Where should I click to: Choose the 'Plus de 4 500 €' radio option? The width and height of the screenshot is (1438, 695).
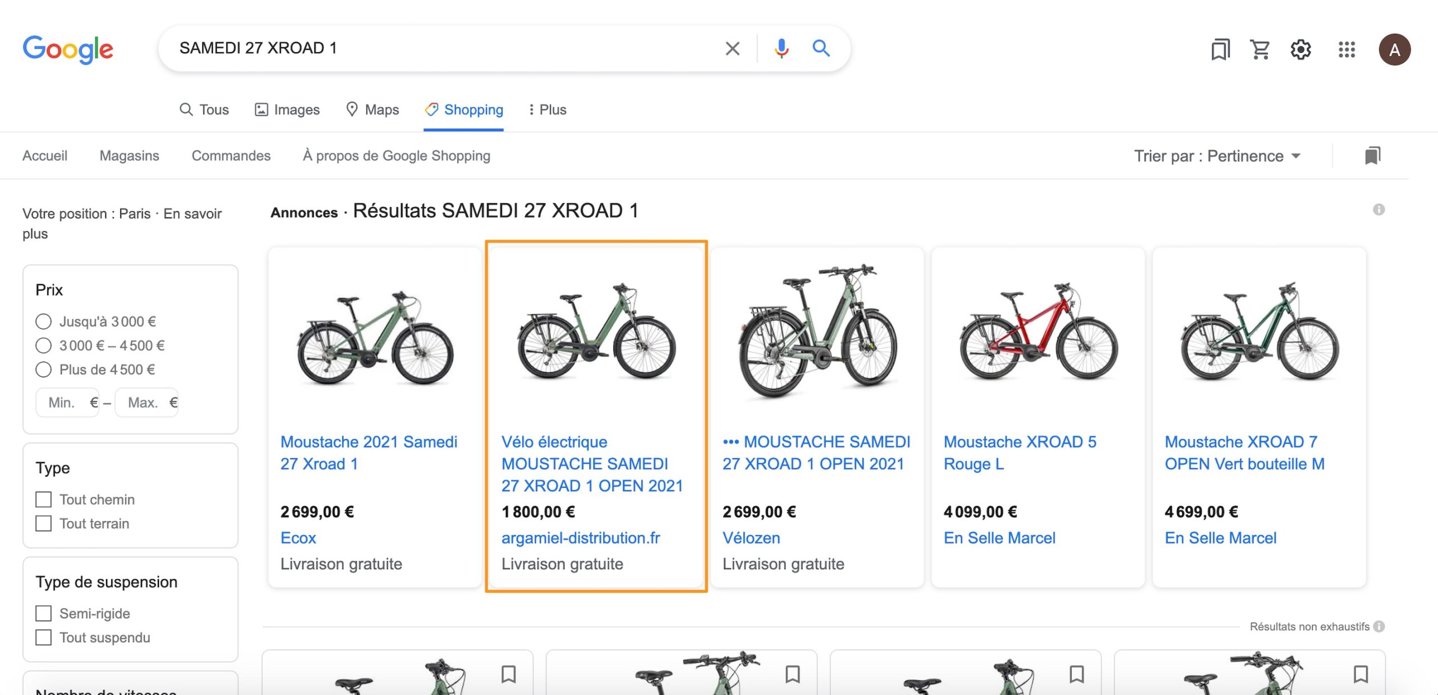[x=44, y=370]
